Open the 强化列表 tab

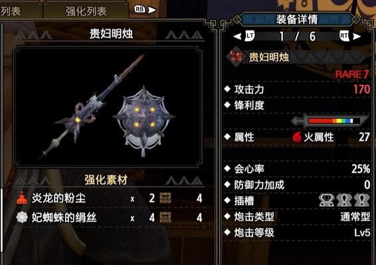tap(86, 11)
